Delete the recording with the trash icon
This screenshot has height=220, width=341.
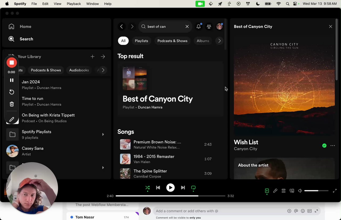point(11,104)
